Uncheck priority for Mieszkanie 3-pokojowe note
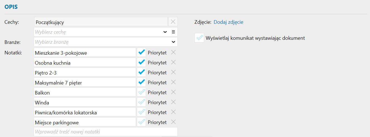 point(142,52)
